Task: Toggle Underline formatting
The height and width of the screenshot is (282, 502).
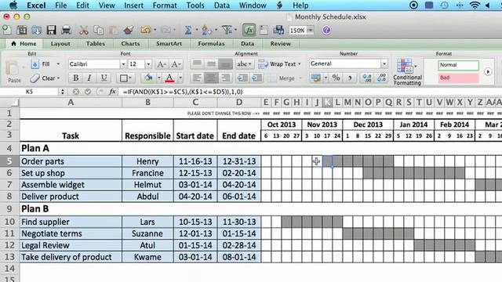Action: pos(104,78)
